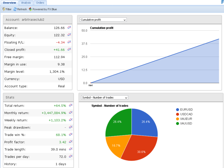Select the XAUUSD legend entry
224x168 pixels.
click(186, 123)
